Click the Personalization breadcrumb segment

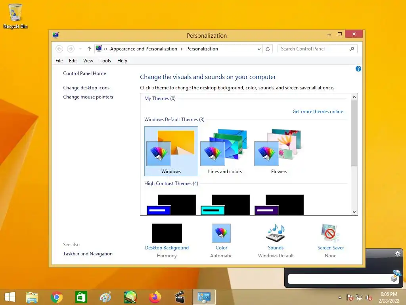202,49
